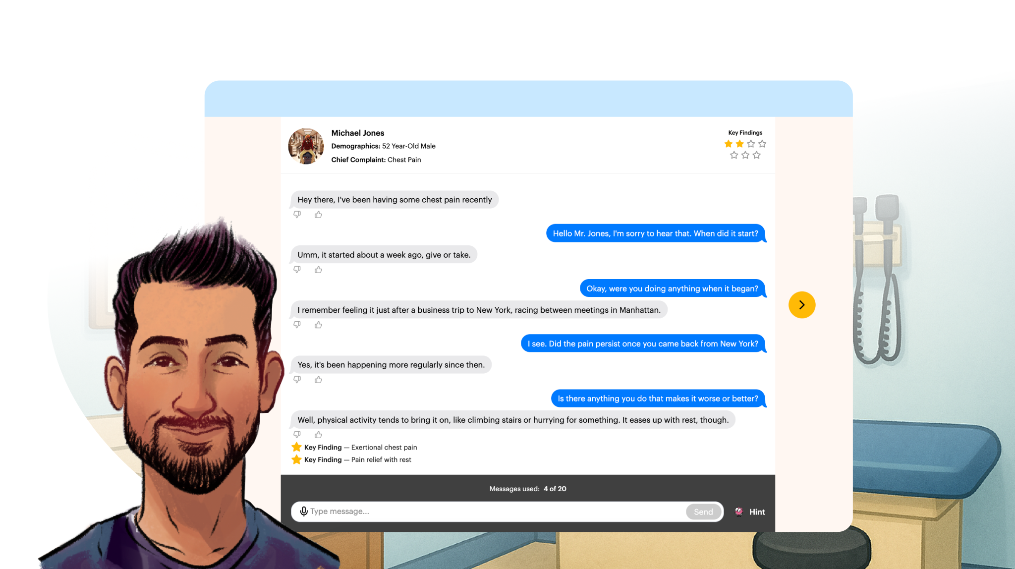Click Michael Jones patient avatar
The width and height of the screenshot is (1015, 569).
(x=306, y=146)
